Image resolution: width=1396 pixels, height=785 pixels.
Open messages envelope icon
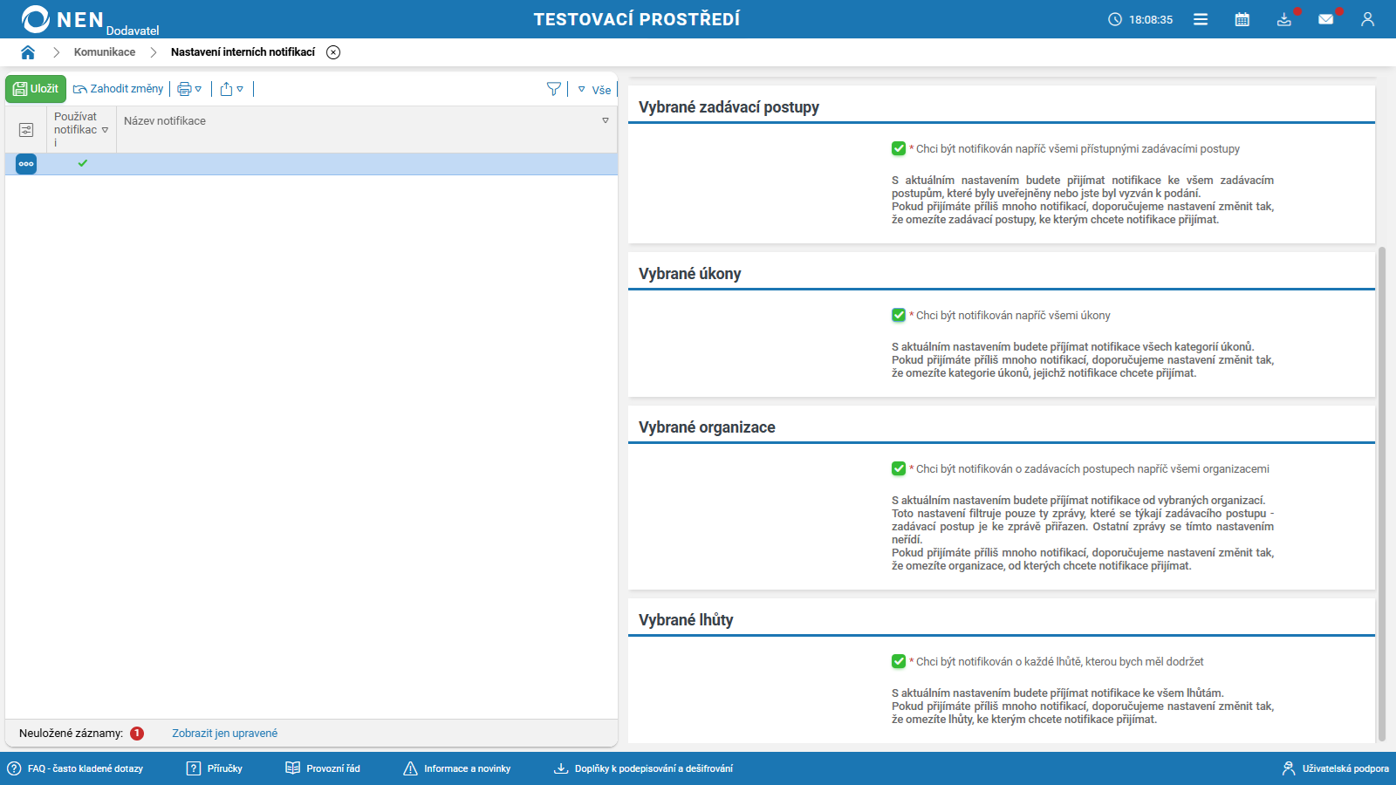pos(1326,19)
